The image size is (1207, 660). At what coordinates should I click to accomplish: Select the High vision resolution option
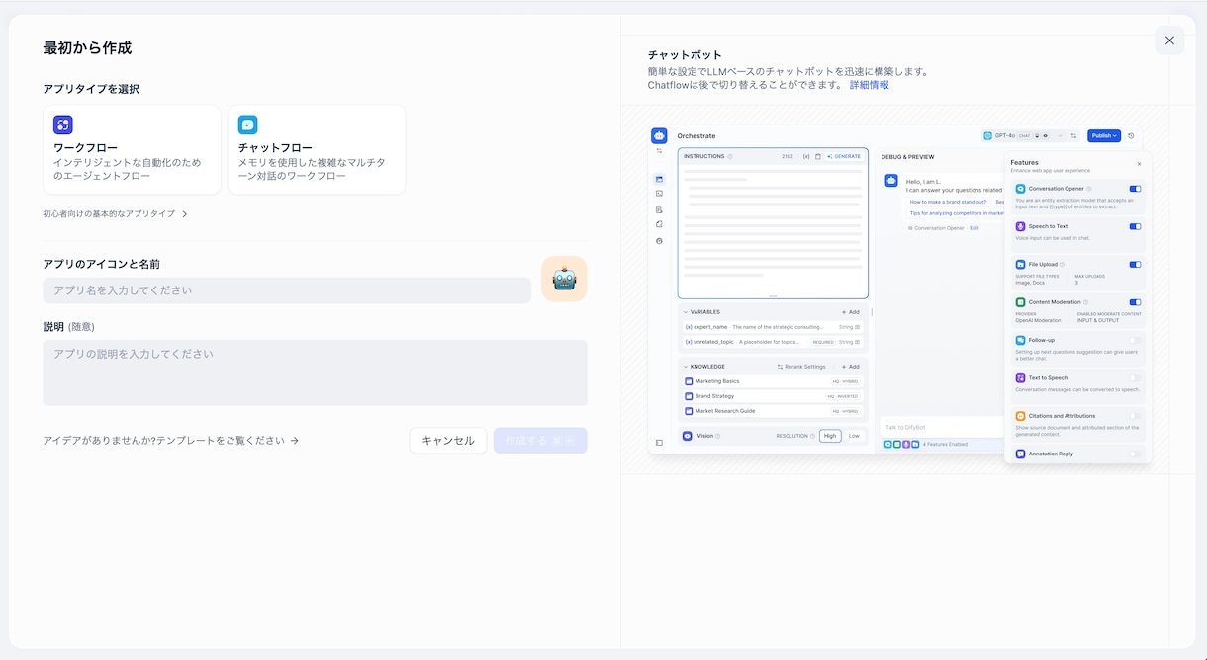coord(830,436)
